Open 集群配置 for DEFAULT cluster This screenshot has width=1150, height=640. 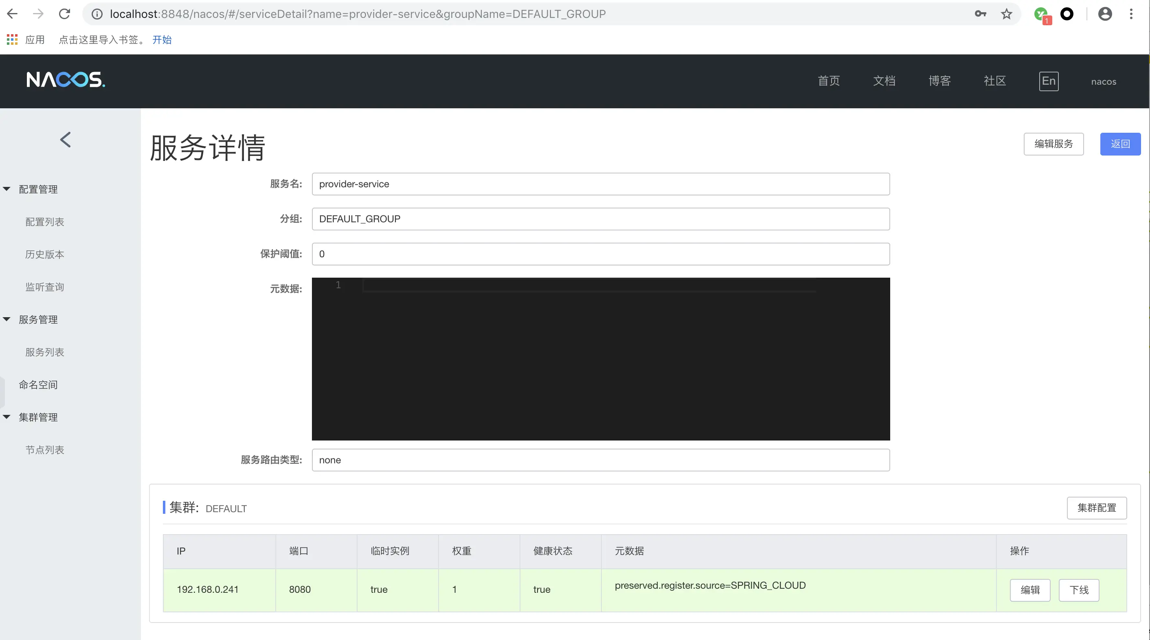tap(1096, 508)
